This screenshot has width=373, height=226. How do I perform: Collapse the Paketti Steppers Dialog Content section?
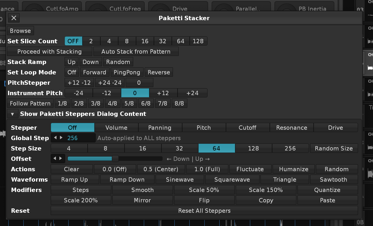click(12, 114)
